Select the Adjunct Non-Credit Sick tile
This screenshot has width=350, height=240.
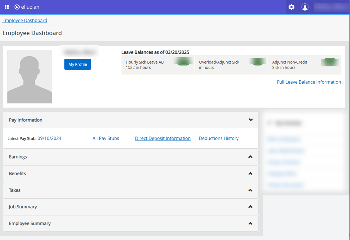click(x=304, y=65)
